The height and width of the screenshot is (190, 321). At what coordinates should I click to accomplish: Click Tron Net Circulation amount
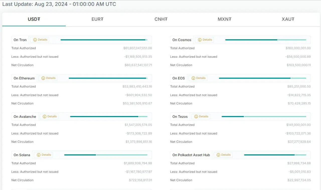click(138, 65)
